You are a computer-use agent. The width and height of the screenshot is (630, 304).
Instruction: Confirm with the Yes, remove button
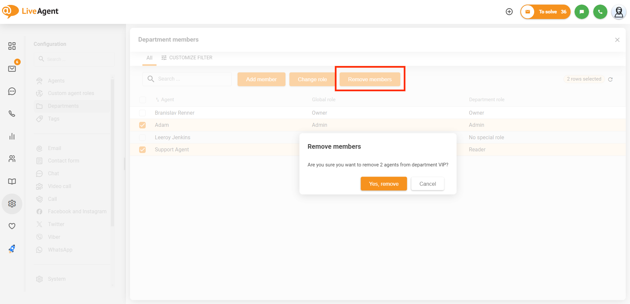pos(384,184)
